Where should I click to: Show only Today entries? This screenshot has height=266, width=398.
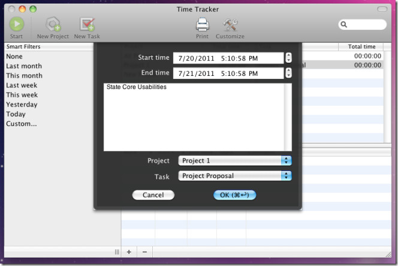tap(16, 114)
